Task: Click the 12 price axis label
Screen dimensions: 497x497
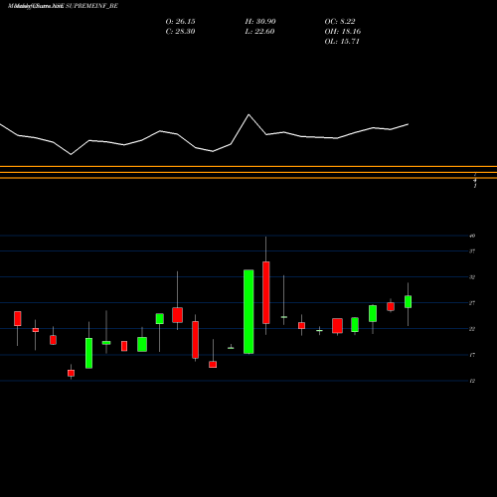Action: (x=472, y=381)
